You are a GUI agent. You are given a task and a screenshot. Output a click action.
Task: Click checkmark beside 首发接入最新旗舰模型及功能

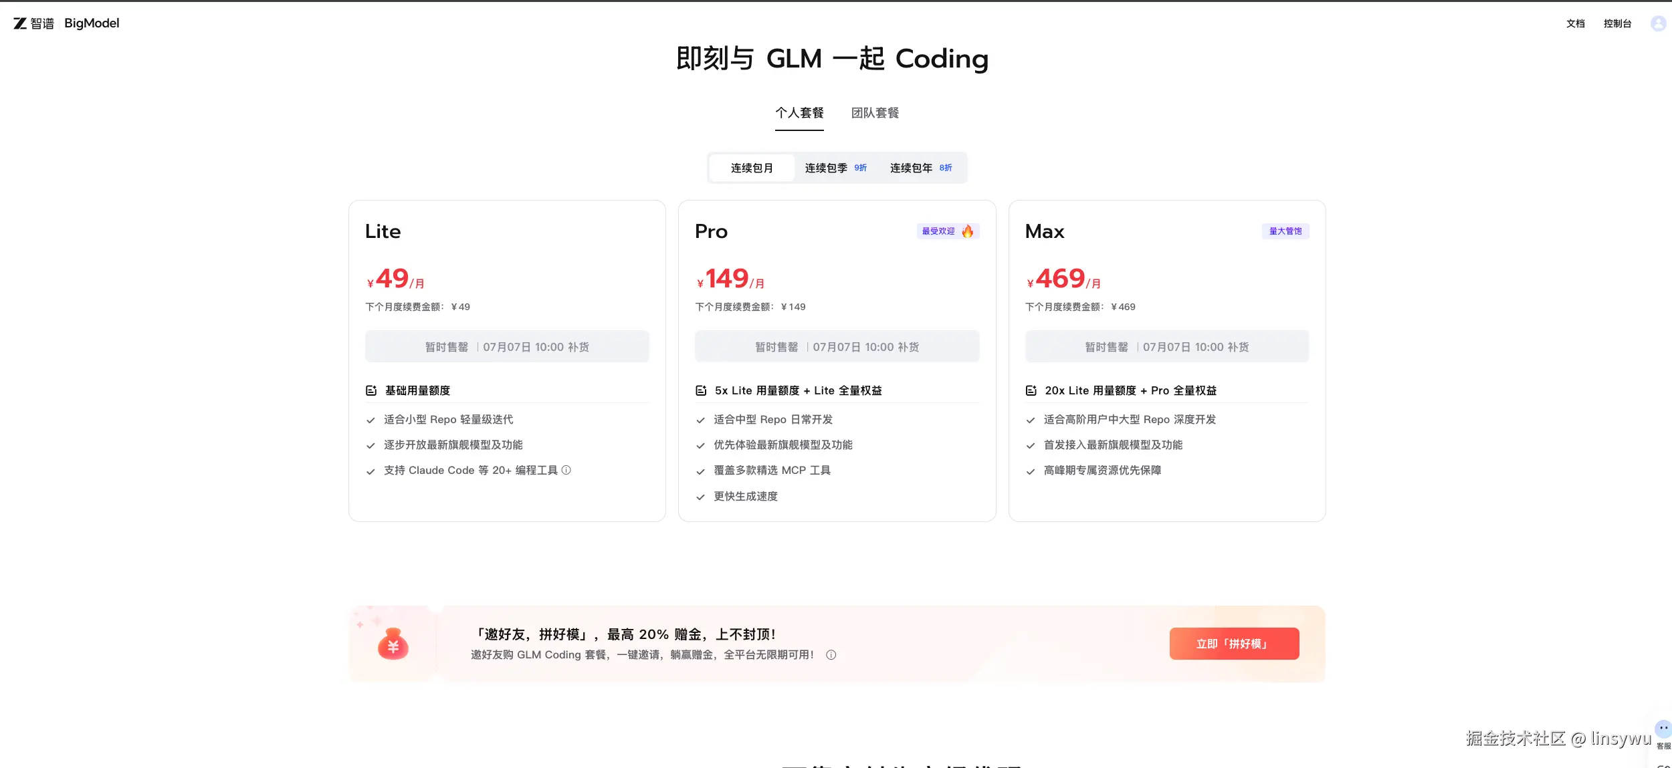(x=1031, y=446)
